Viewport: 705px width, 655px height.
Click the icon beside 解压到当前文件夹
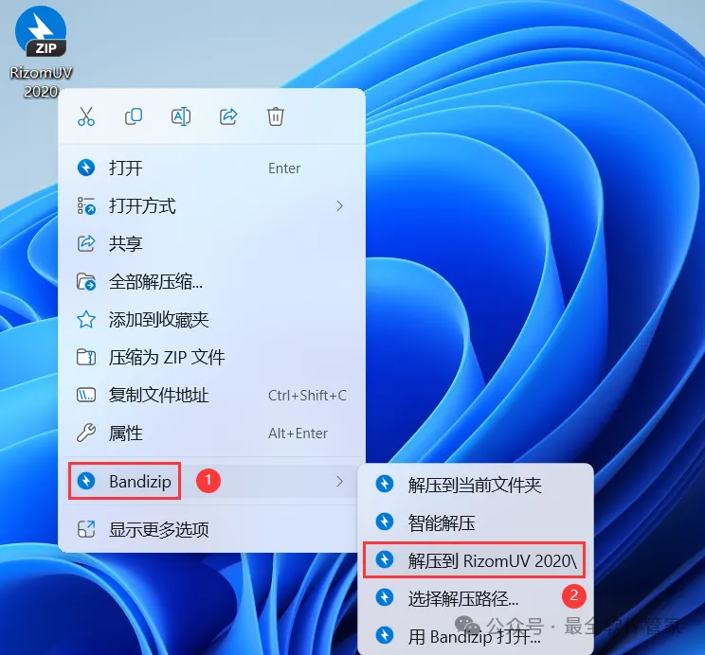click(385, 485)
